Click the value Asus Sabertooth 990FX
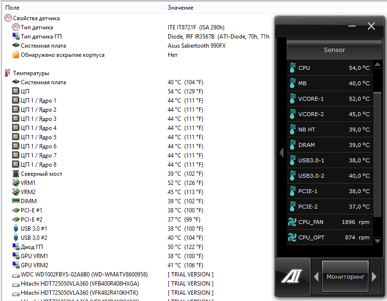This screenshot has height=301, width=387. click(197, 46)
